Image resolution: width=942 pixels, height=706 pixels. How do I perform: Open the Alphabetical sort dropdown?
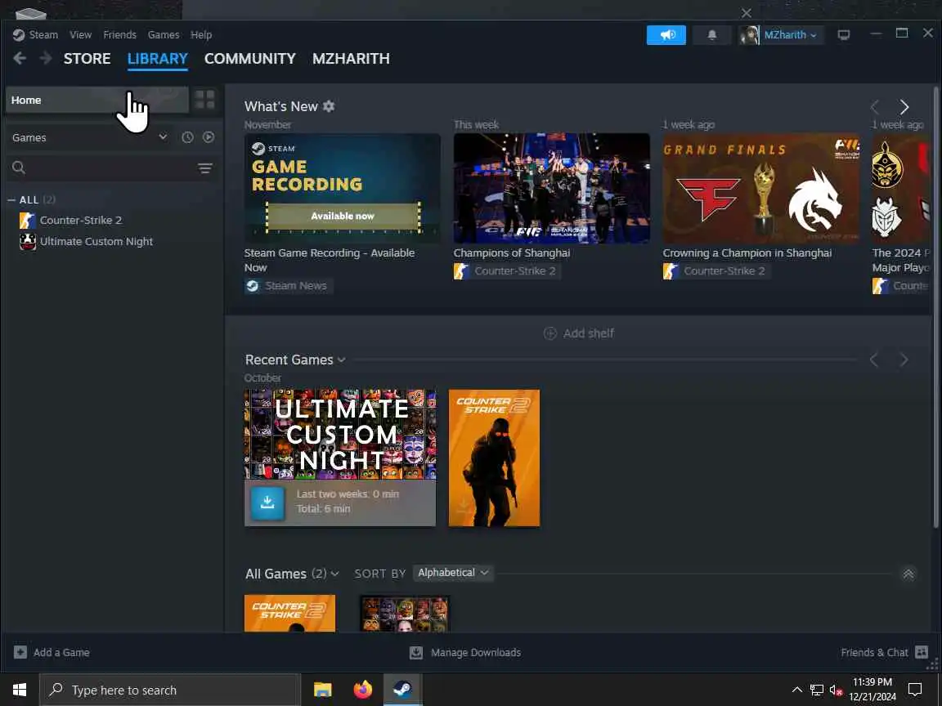pos(453,573)
